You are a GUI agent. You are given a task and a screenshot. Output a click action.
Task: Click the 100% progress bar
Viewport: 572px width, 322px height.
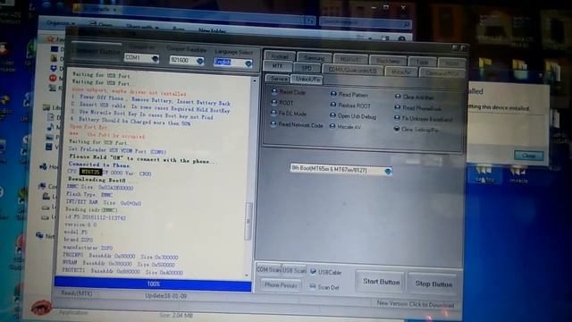coord(153,284)
